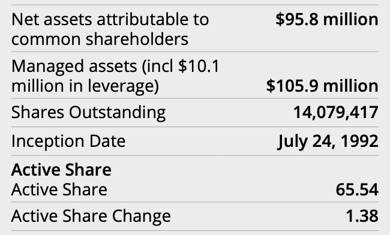Select the 14,079,417 shares figure
Viewport: 390px width, 235px height.
336,113
